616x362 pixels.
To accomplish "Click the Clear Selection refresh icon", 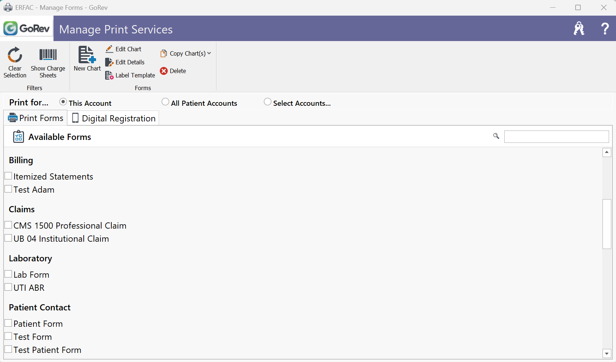I will coord(15,55).
